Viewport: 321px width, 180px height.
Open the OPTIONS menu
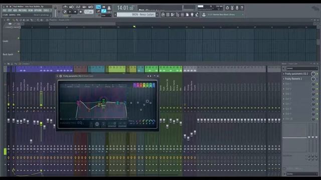(x=38, y=10)
